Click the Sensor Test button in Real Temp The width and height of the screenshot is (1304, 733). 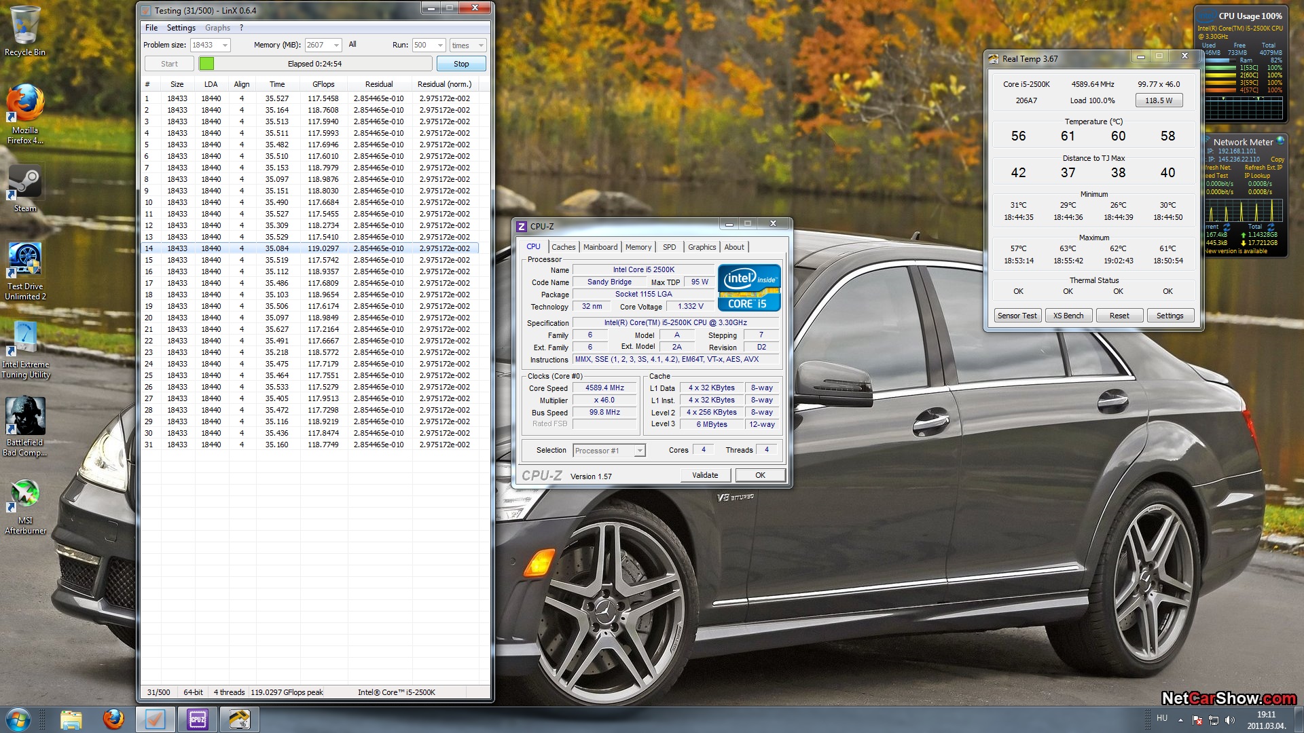1017,316
